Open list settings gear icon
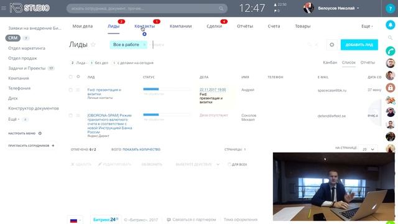 tap(331, 45)
